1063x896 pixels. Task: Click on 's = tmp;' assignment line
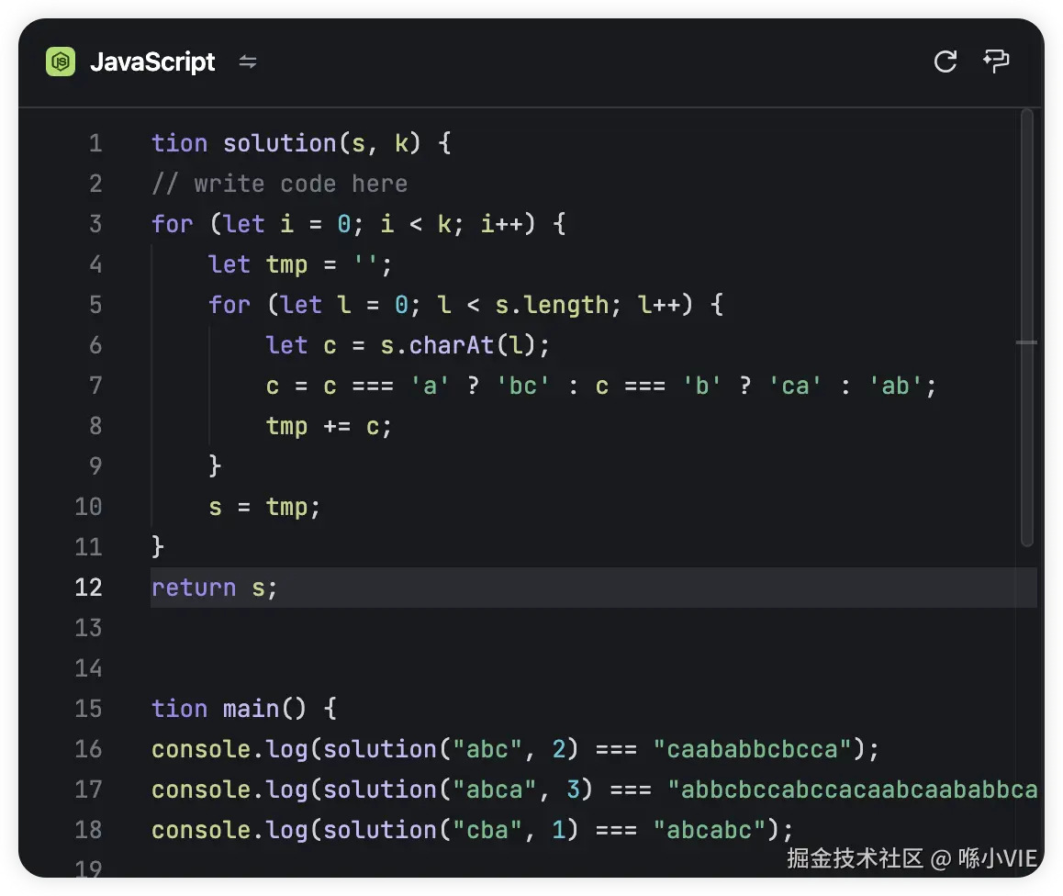[264, 507]
